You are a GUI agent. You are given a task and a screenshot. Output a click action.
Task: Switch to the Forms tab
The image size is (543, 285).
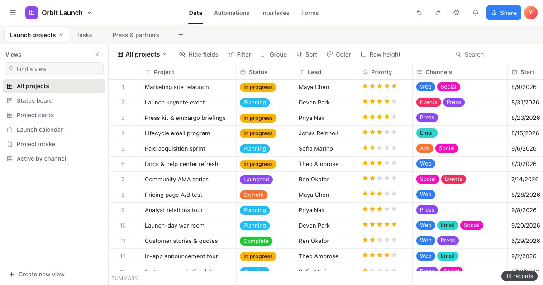310,13
